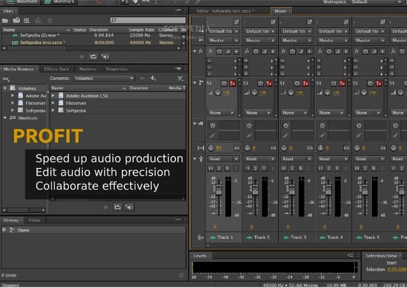Toggle the Track 1 effects rack power icon

point(218,50)
